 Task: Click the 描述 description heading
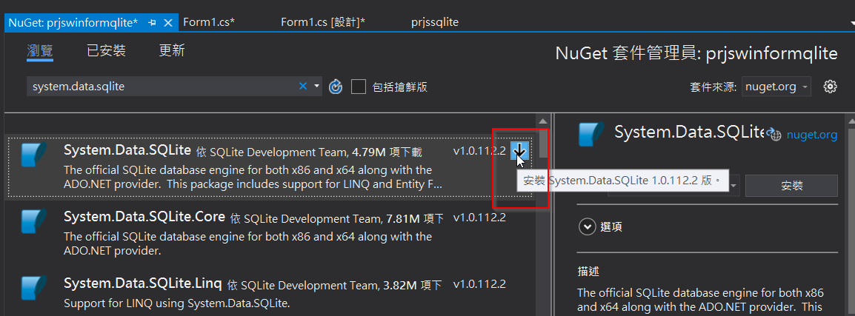[x=588, y=271]
